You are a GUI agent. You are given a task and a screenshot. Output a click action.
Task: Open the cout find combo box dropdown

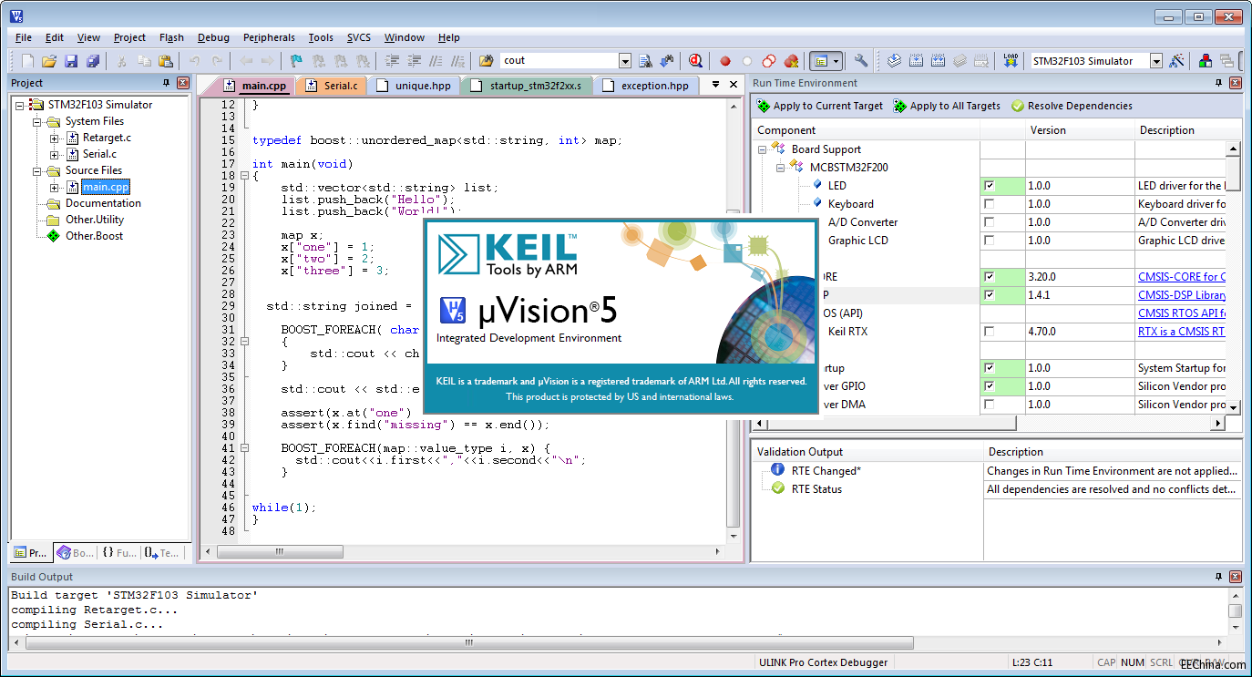point(625,61)
